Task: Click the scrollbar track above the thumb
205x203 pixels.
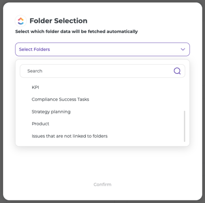Action: [185, 96]
